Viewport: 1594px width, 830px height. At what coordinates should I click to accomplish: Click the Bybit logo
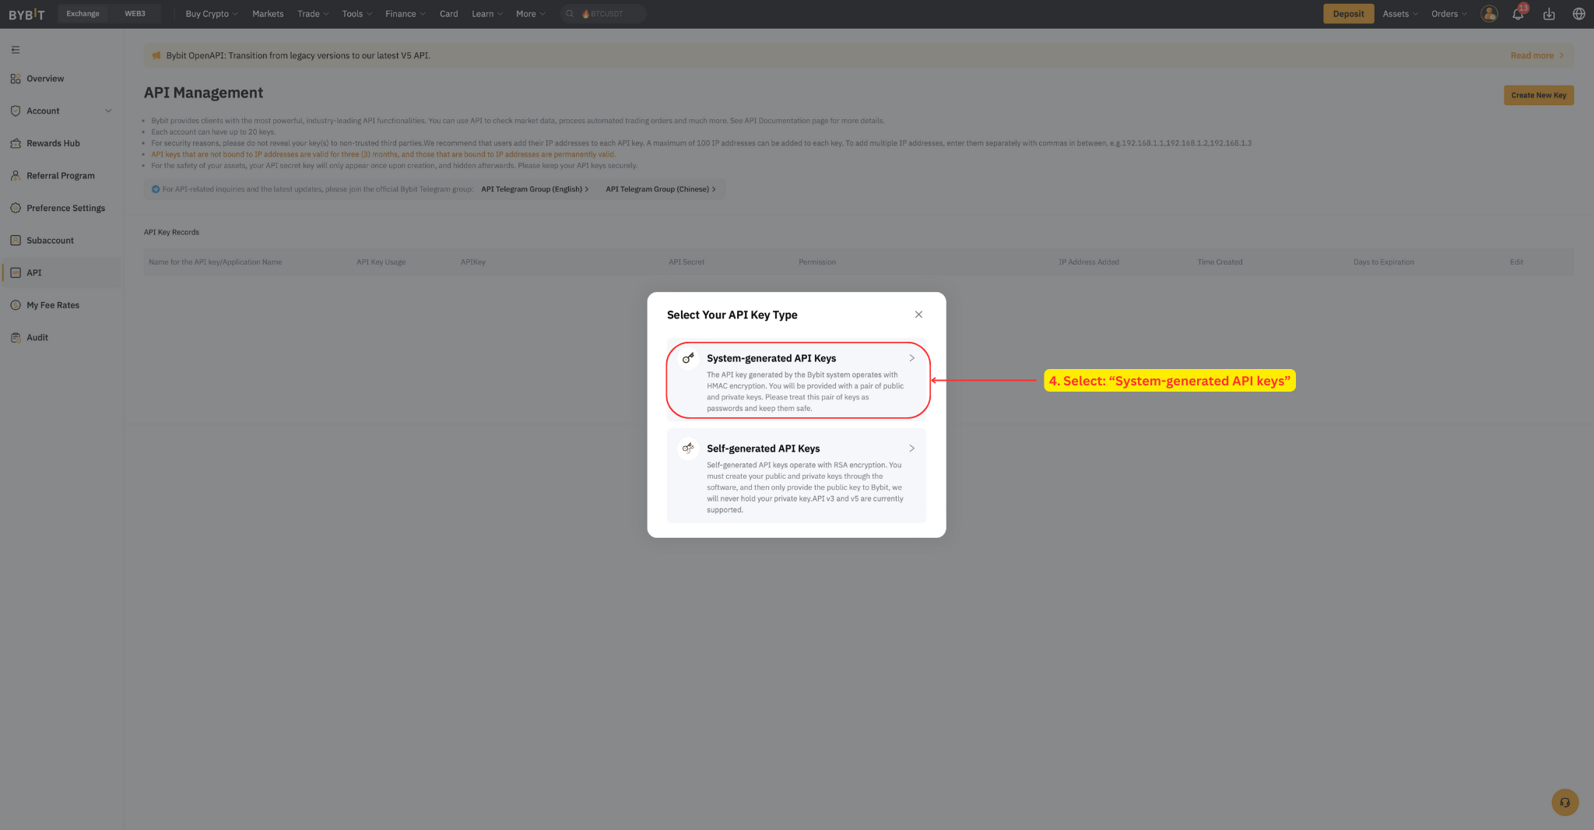pos(26,14)
